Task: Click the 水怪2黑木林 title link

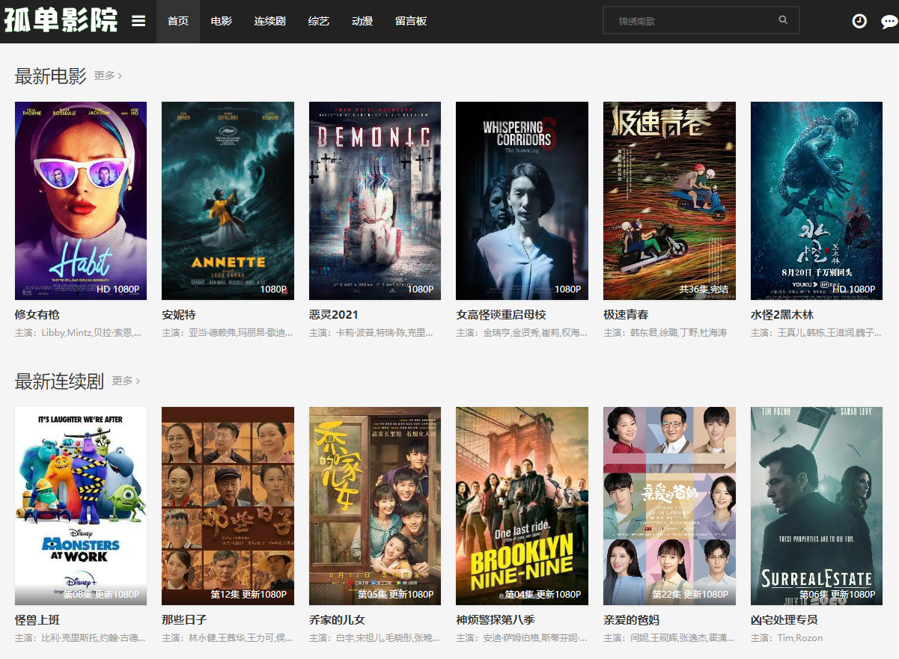Action: 782,315
